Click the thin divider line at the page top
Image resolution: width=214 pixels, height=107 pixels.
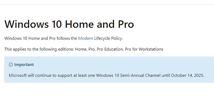click(x=107, y=4)
